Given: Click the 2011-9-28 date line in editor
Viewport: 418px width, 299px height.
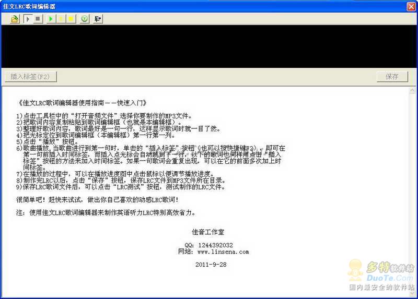Looking at the screenshot, I should coord(211,265).
